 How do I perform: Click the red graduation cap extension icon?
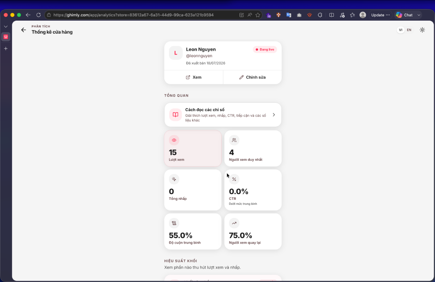[310, 15]
